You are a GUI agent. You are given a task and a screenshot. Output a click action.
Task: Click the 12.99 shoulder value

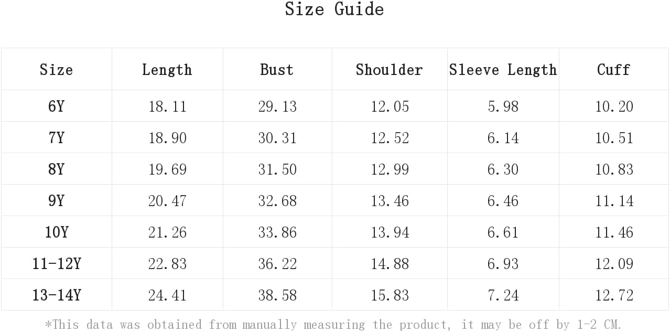[x=390, y=169]
